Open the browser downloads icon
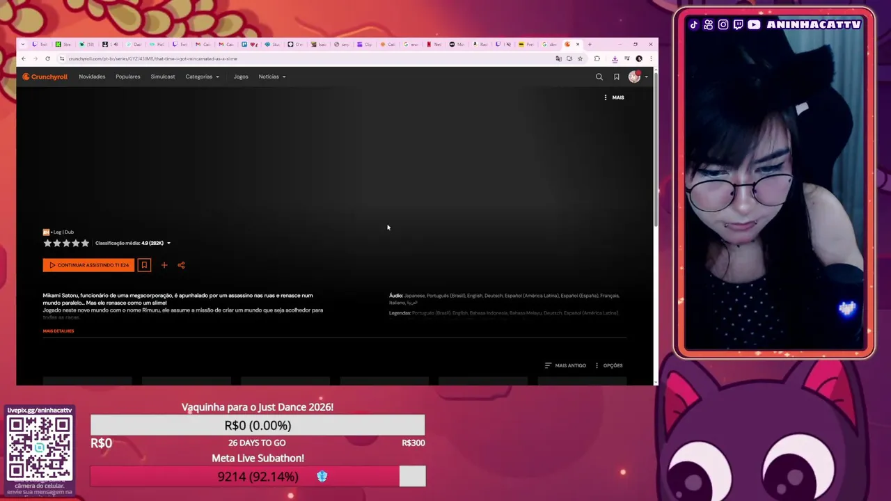The image size is (891, 501). [x=615, y=58]
